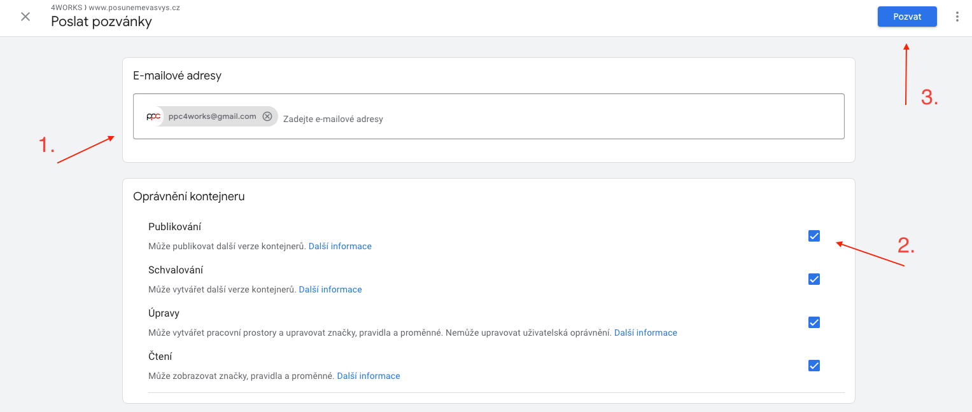The image size is (972, 412).
Task: Click text 'Může publikovat další verze kontejnerů.'
Action: click(x=227, y=246)
